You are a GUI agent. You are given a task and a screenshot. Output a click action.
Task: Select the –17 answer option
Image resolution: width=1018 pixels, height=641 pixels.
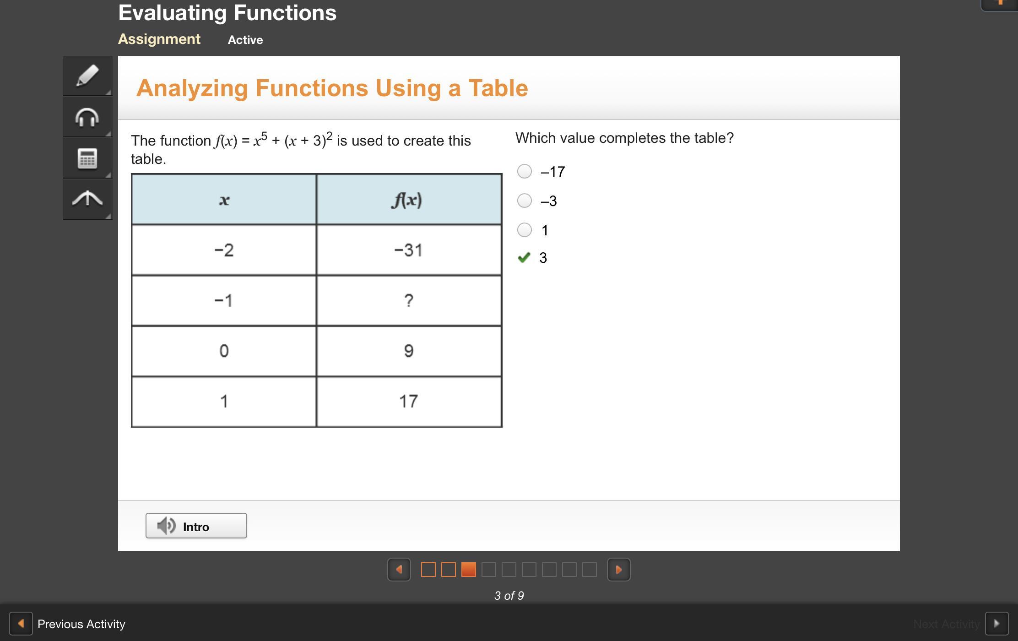[x=525, y=171]
